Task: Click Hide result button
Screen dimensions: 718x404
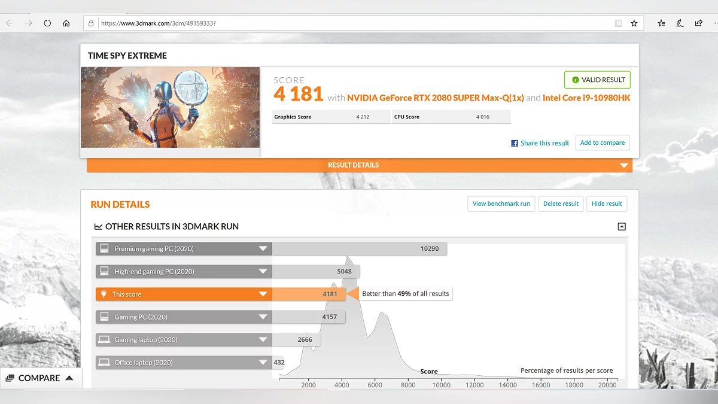Action: (607, 203)
